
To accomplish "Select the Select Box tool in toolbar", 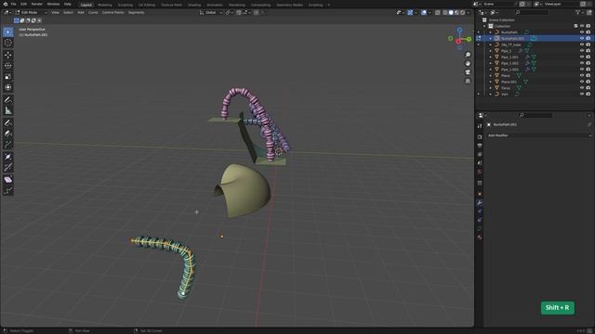I will tap(8, 32).
